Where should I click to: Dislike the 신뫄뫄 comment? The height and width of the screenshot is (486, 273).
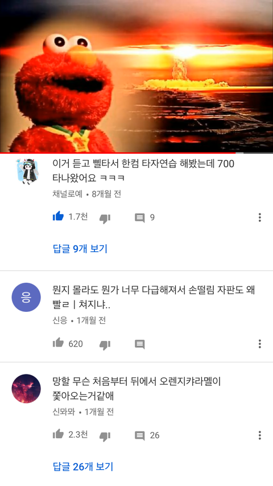coord(105,436)
